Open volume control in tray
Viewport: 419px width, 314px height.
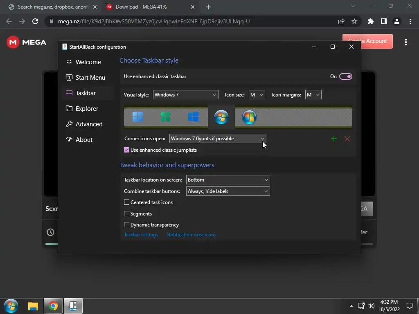pos(371,306)
